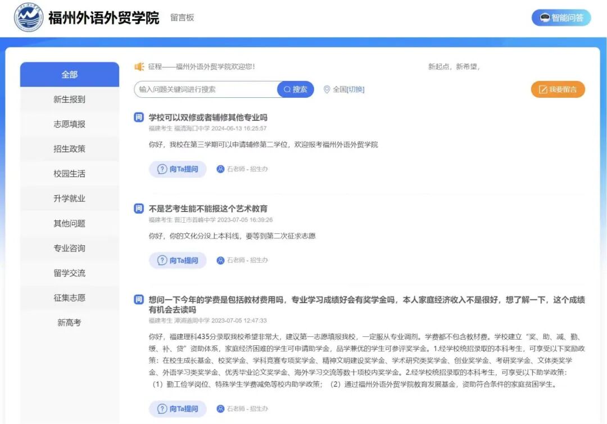Click the 福州外语外贸学院 title text
Viewport: 607px width, 424px height.
[x=104, y=18]
